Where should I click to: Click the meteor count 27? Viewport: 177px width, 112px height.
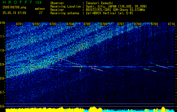click(41, 13)
